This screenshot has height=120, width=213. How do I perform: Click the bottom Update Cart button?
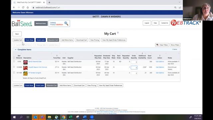[18, 85]
